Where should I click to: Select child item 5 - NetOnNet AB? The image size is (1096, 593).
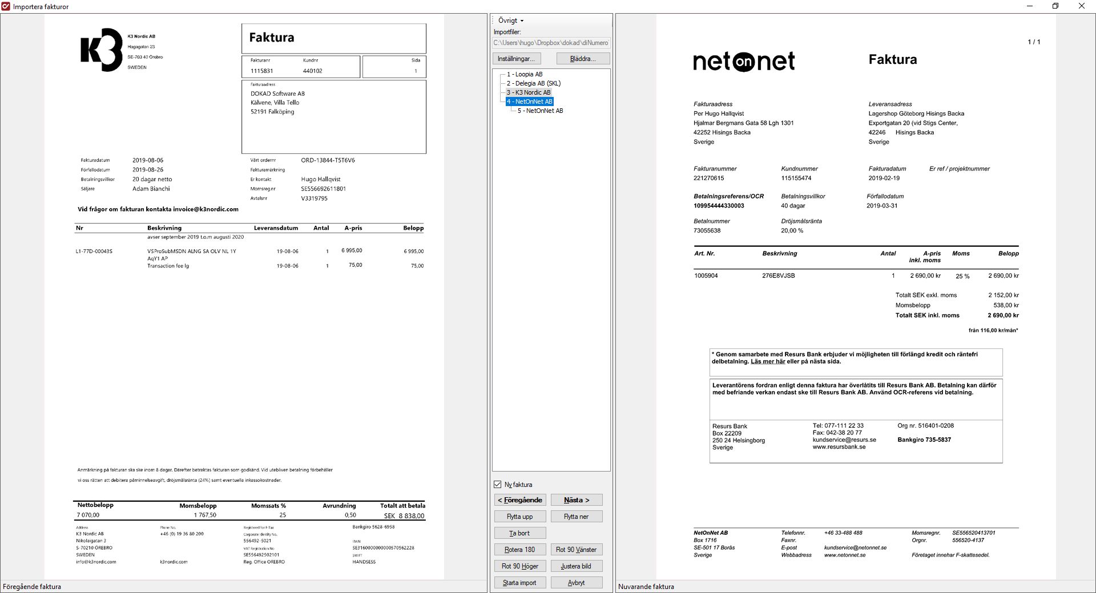click(x=540, y=111)
